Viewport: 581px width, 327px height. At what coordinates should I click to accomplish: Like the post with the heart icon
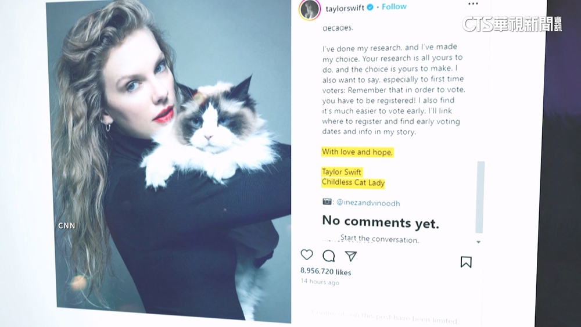point(306,255)
